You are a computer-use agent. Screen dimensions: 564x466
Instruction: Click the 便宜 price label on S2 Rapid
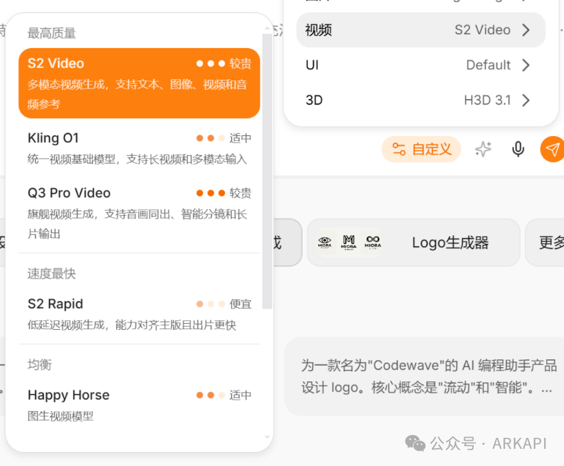240,304
